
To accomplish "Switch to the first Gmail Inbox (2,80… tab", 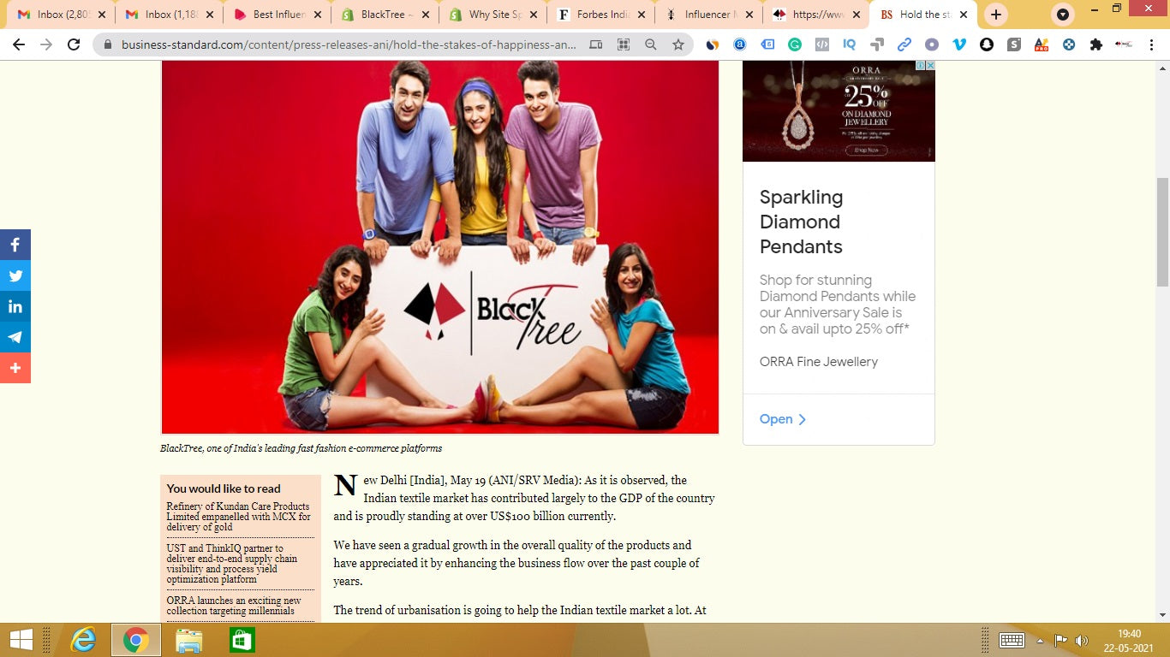I will click(60, 15).
